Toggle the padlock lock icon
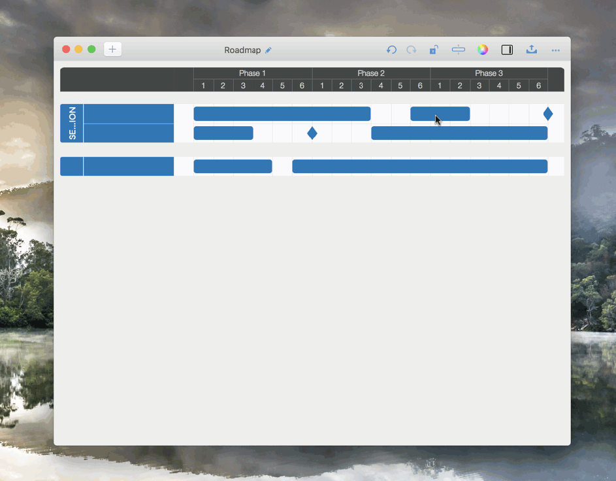 (x=433, y=50)
